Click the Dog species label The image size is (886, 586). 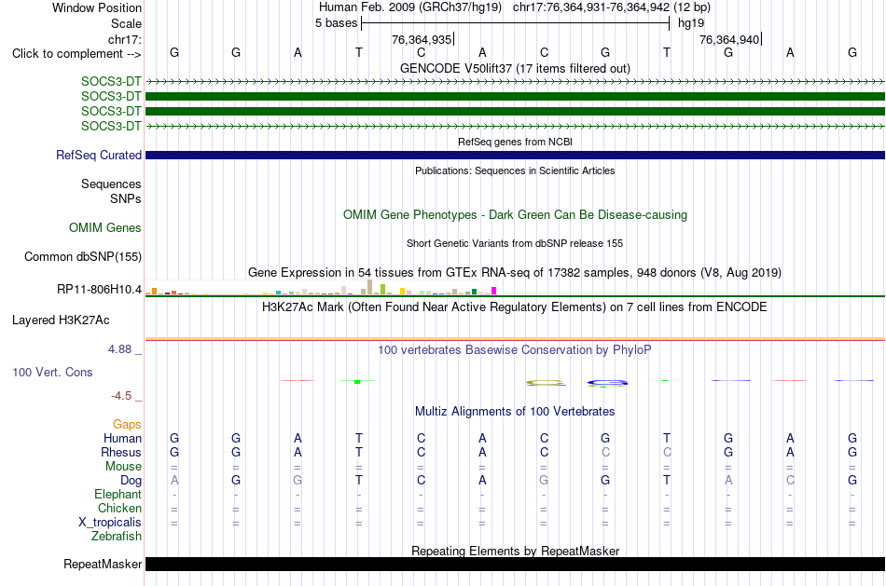pyautogui.click(x=131, y=481)
